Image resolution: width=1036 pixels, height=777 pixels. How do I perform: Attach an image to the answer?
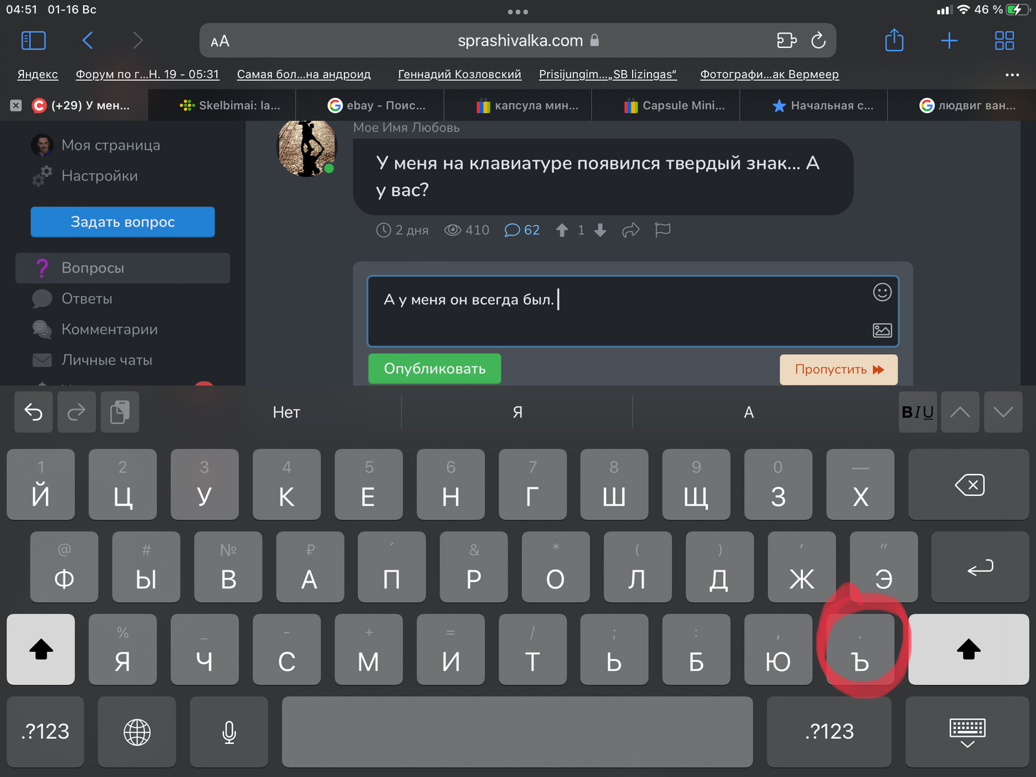point(882,330)
